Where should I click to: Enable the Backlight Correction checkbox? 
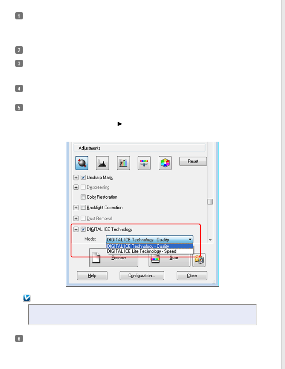pyautogui.click(x=83, y=207)
